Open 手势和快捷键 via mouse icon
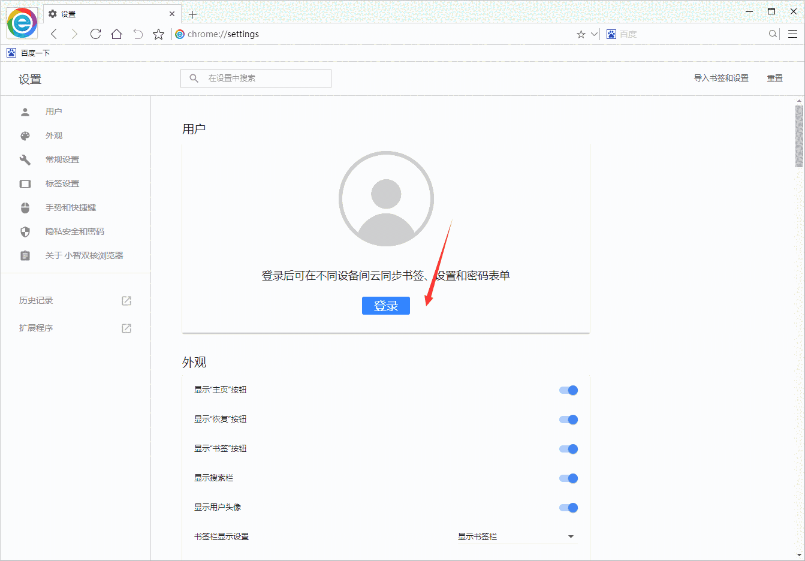Screen dimensions: 805x561 (x=25, y=207)
